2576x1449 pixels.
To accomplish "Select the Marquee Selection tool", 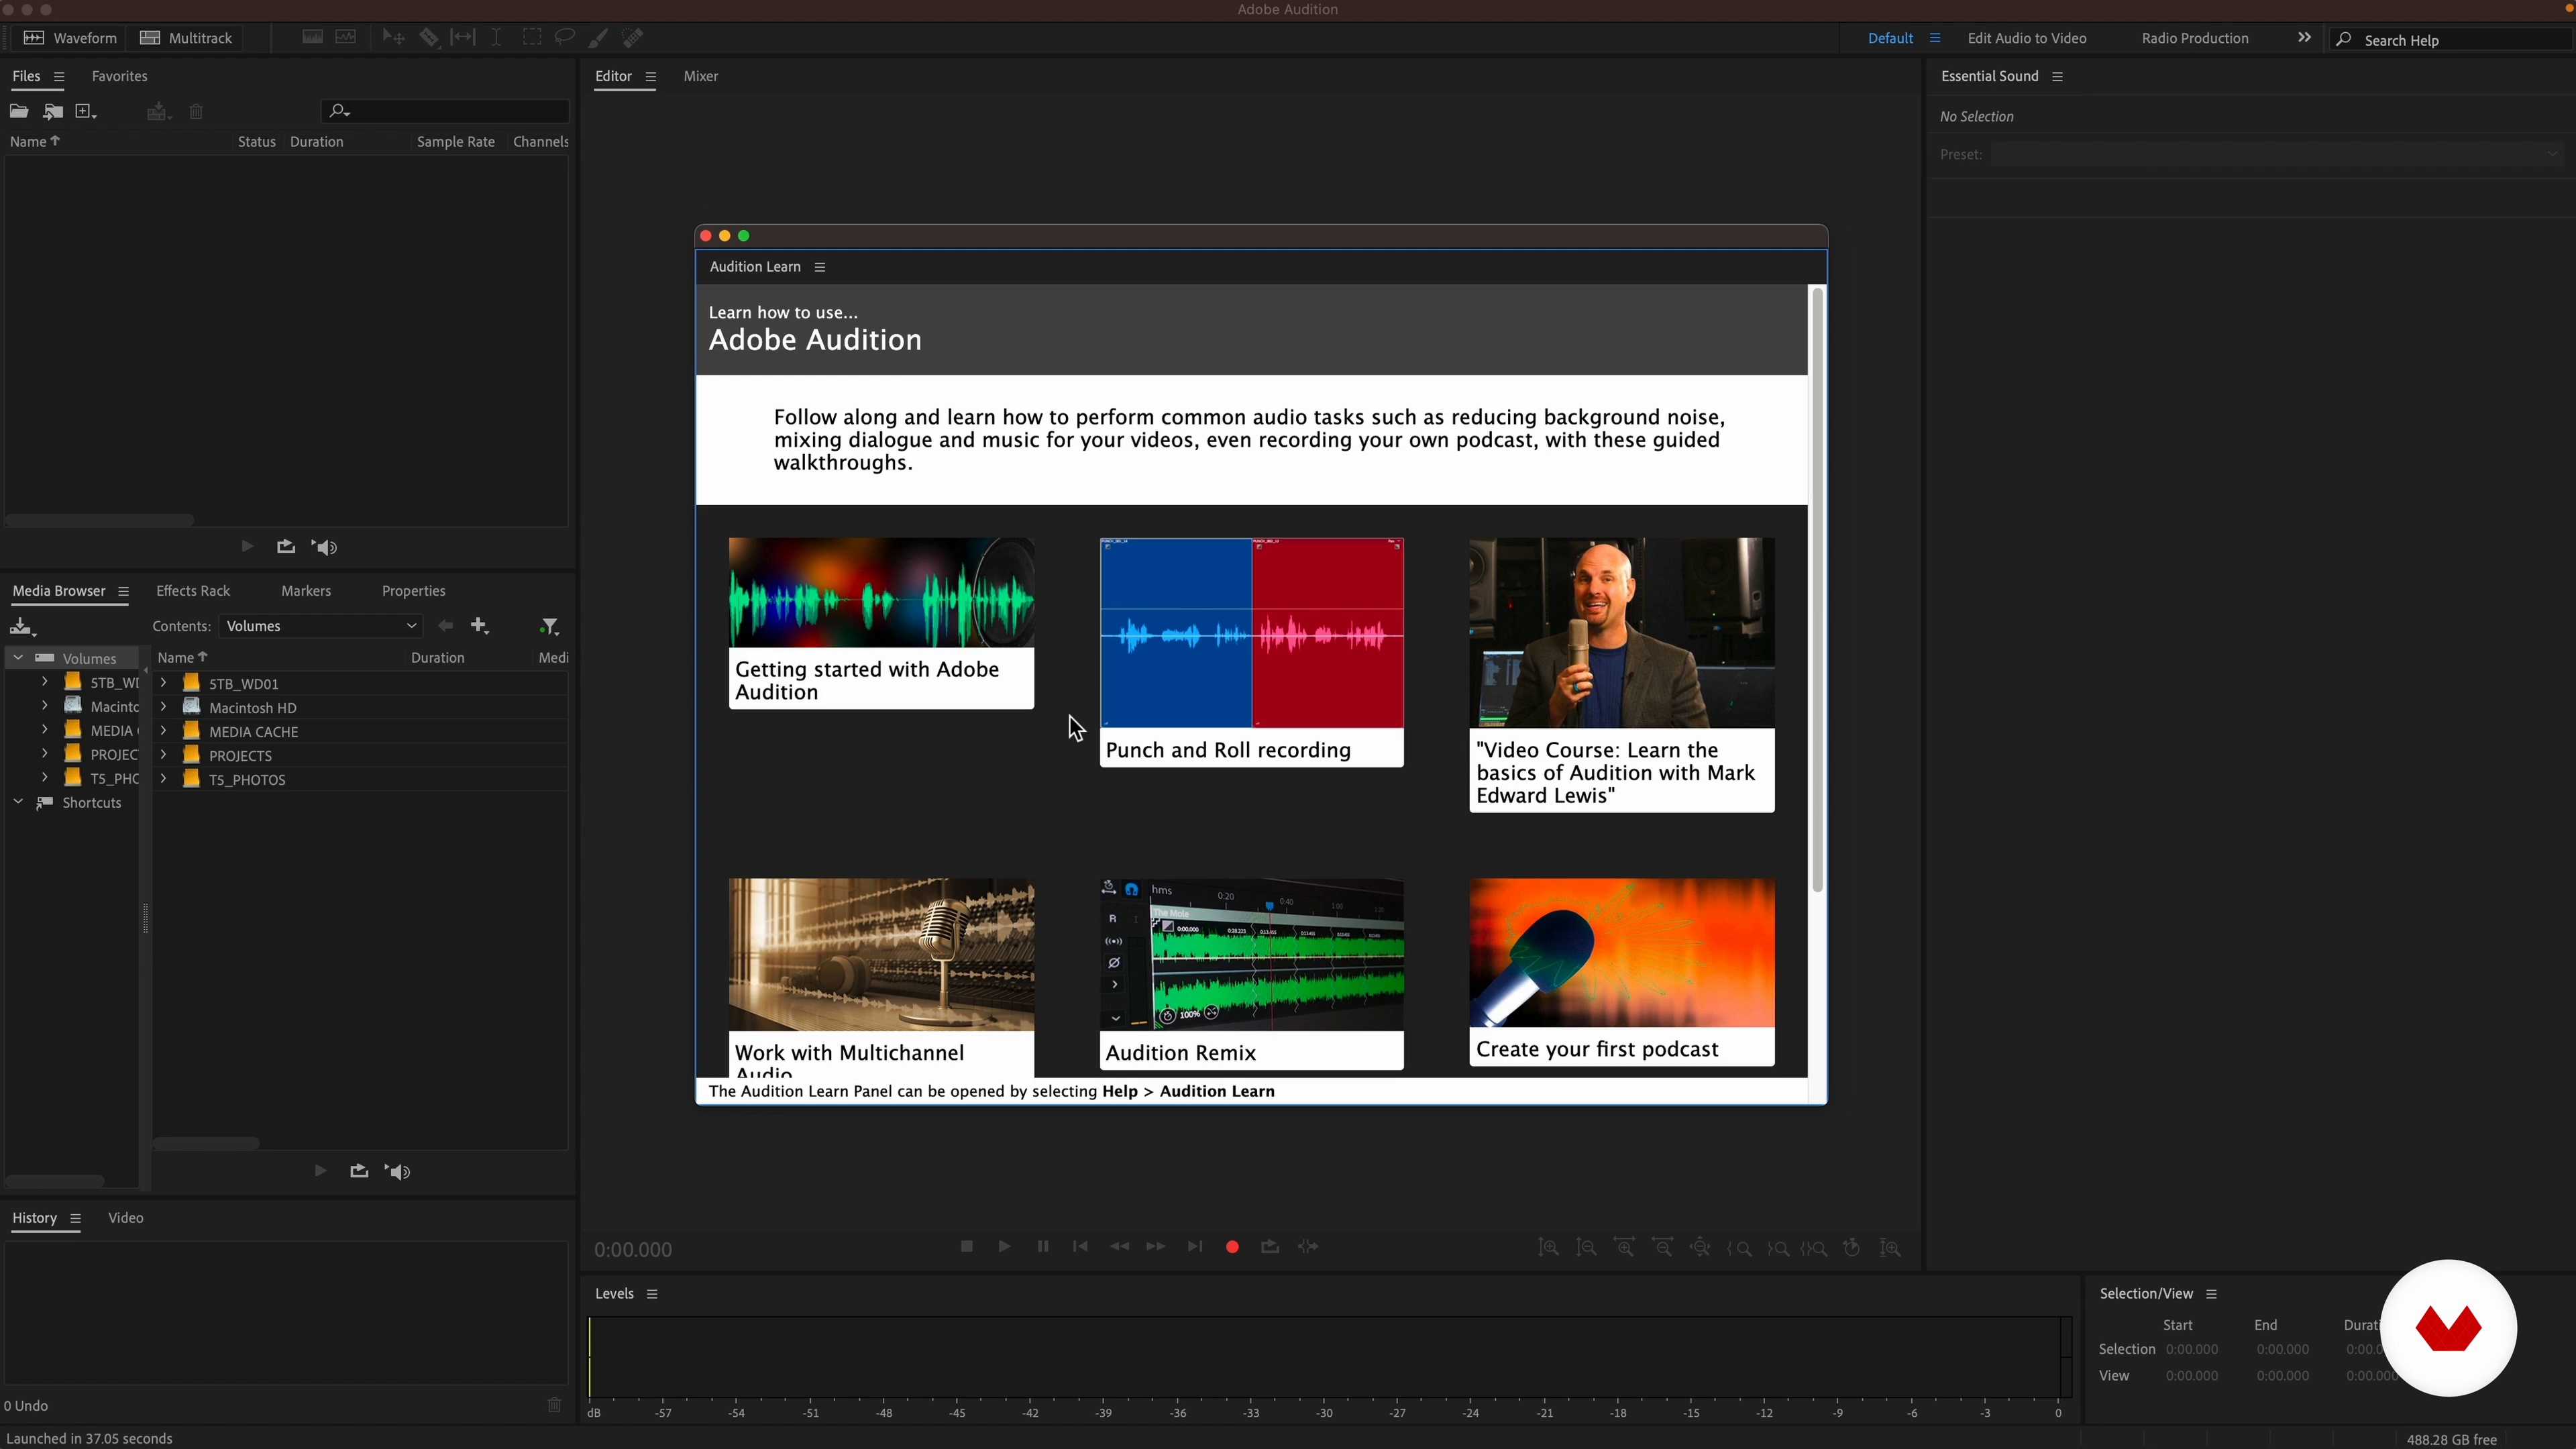I will click(532, 38).
